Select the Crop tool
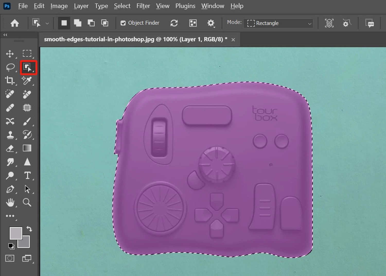This screenshot has height=276, width=386. [10, 81]
